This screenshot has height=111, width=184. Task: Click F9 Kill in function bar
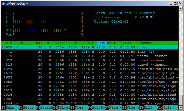pyautogui.click(x=148, y=108)
